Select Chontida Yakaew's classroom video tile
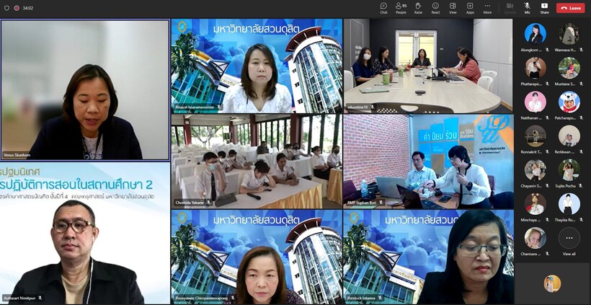591x305 pixels. (x=256, y=161)
